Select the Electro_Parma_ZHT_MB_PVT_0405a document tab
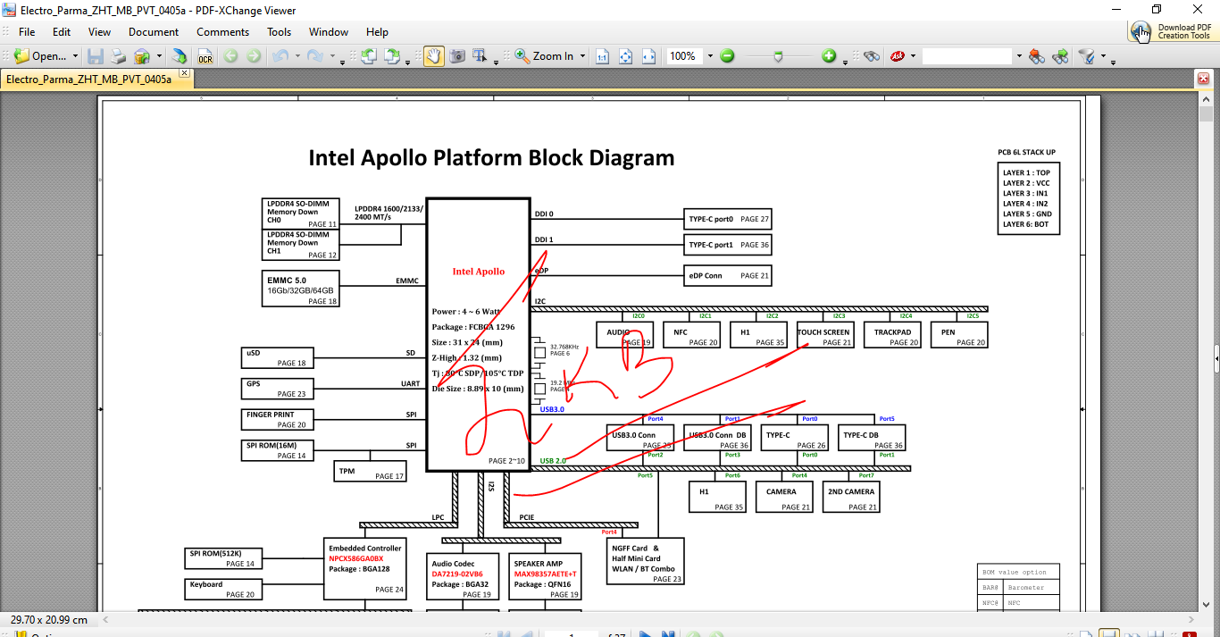Image resolution: width=1220 pixels, height=637 pixels. coord(89,79)
